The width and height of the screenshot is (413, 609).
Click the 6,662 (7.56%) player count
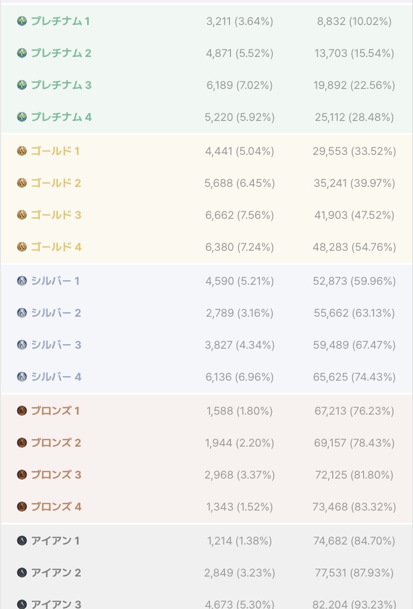[x=239, y=215]
